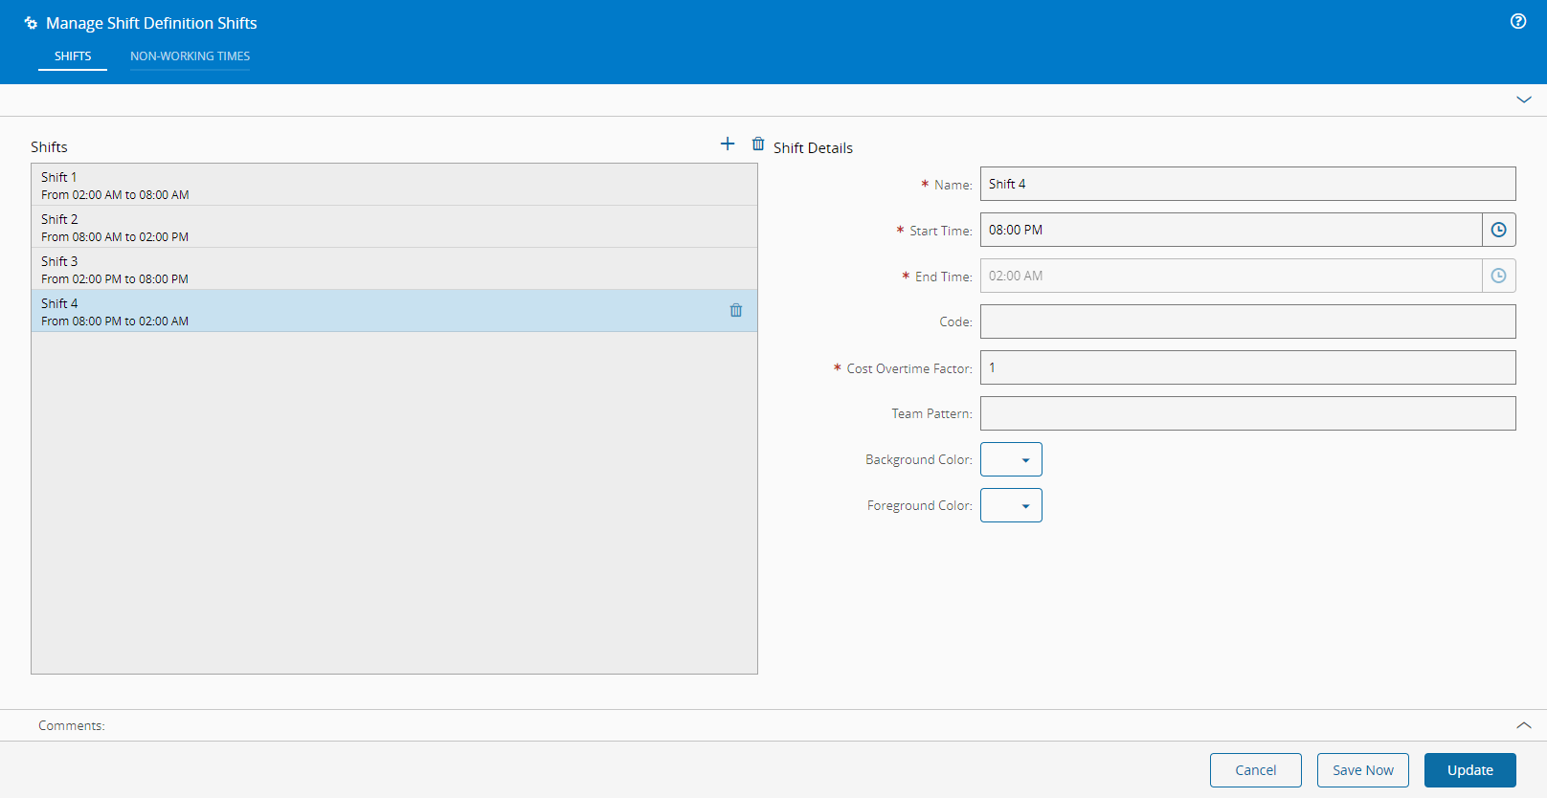The height and width of the screenshot is (798, 1547).
Task: Delete Shift 4 using row trash icon
Action: click(x=736, y=310)
